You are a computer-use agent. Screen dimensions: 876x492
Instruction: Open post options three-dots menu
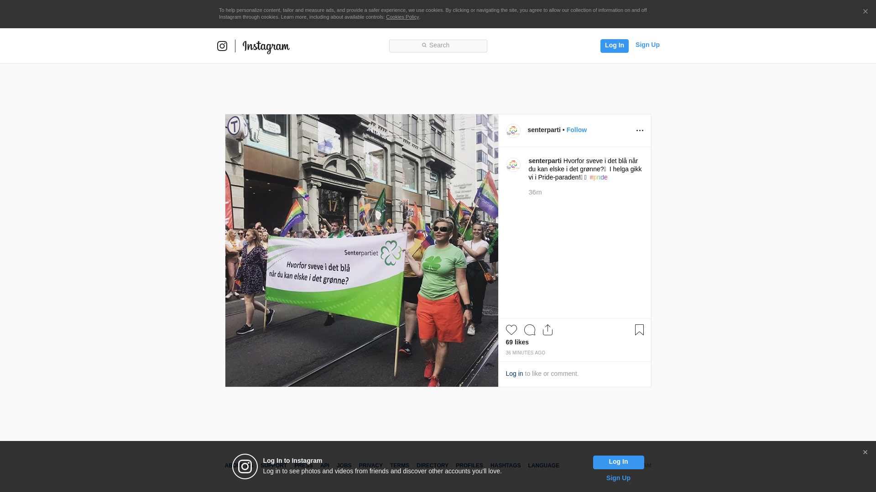coord(640,131)
